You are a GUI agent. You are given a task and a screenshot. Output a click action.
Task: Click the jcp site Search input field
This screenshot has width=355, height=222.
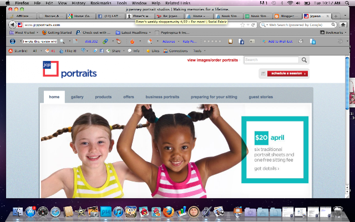(271, 60)
